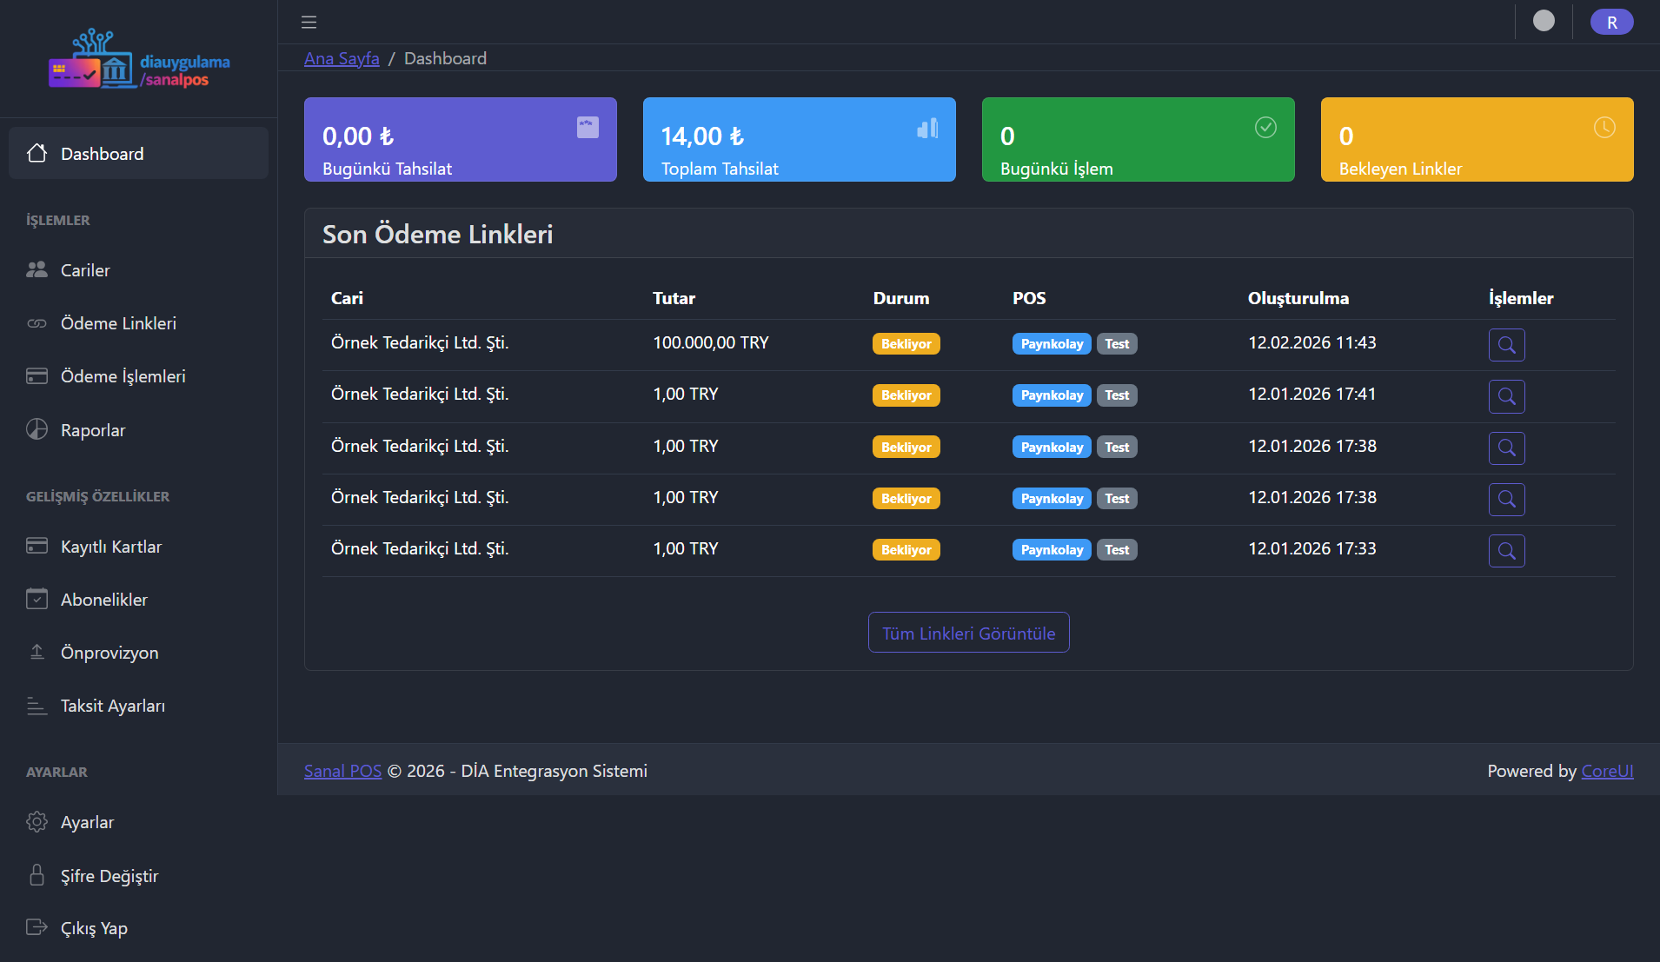Click the Bekleyen Linkler clock icon

[x=1604, y=128]
